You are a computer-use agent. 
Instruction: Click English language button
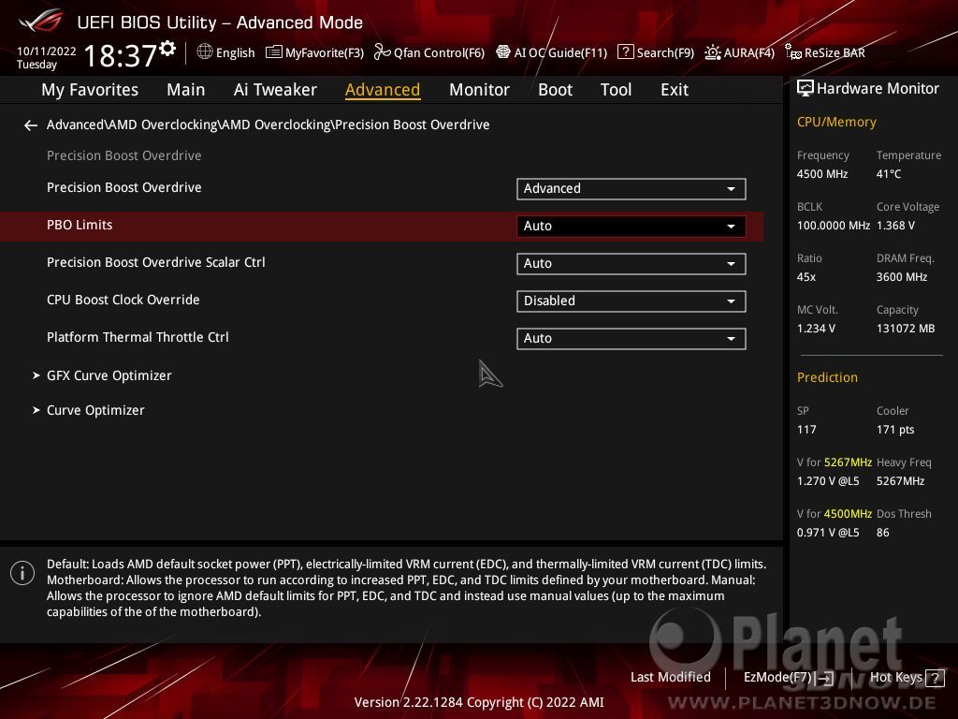235,53
